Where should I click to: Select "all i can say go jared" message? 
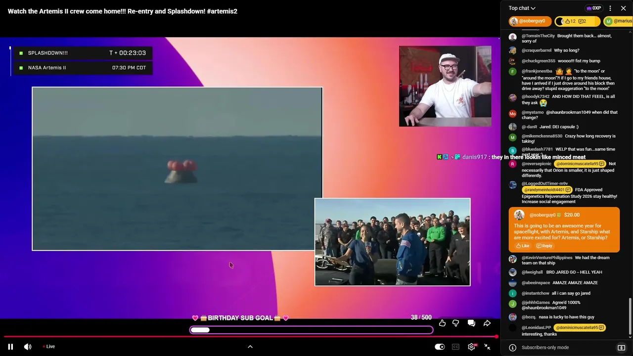[571, 294]
